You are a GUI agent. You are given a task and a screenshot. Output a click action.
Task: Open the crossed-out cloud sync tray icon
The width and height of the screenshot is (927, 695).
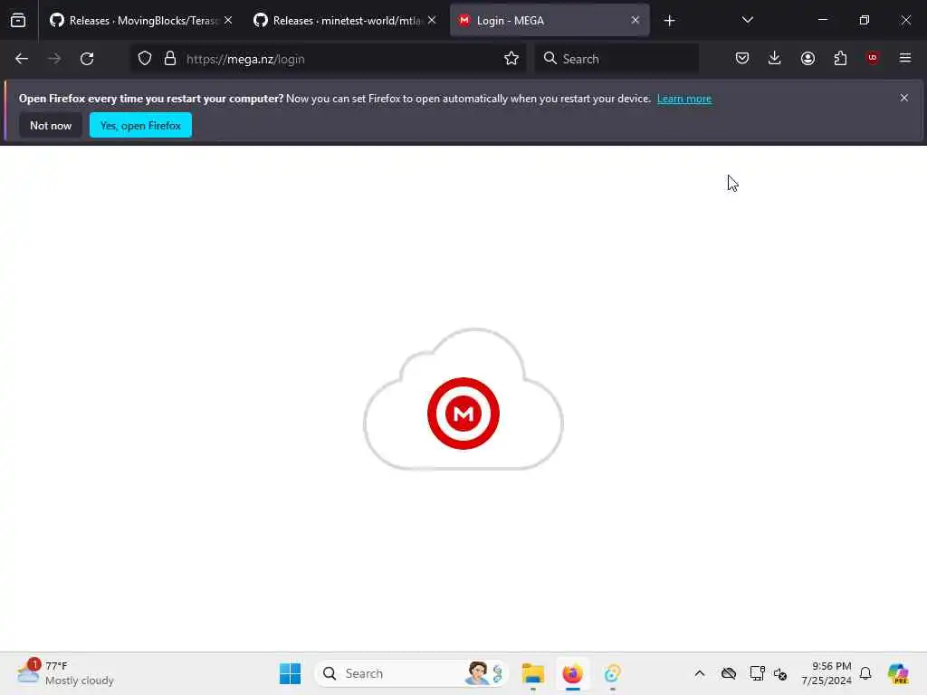tap(729, 673)
